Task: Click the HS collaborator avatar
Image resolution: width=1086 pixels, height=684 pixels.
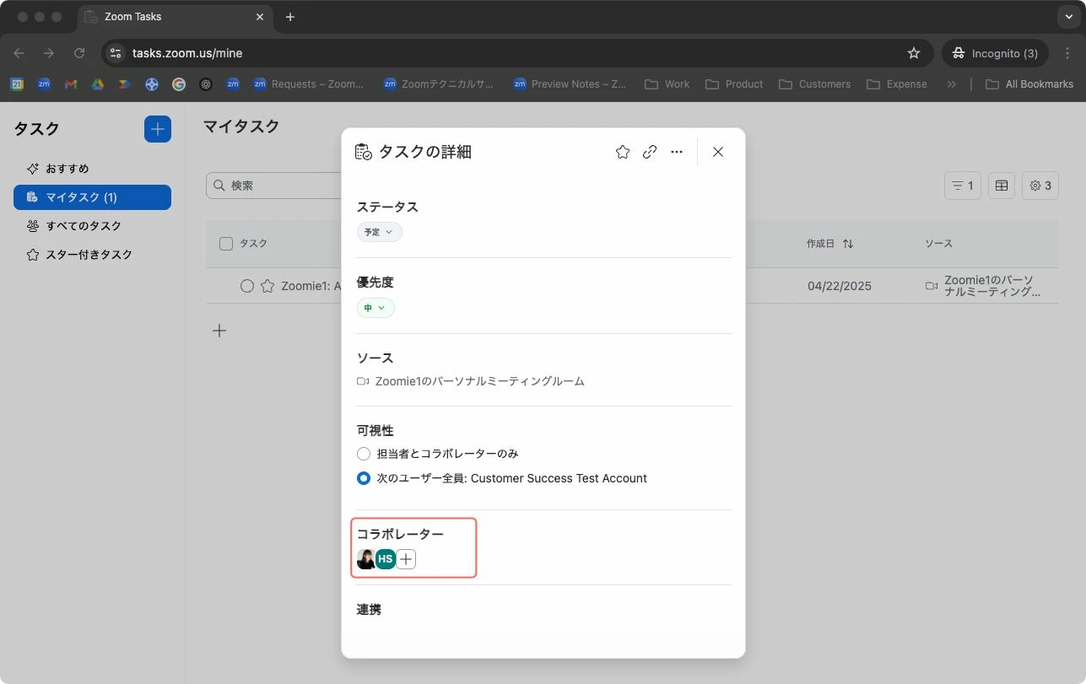Action: pyautogui.click(x=386, y=558)
